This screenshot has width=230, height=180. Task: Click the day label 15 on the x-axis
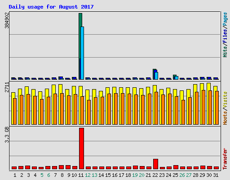(108, 175)
